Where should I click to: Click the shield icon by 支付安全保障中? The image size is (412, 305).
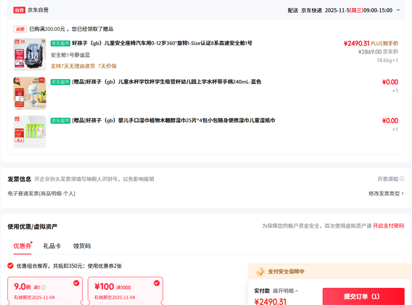pos(260,272)
